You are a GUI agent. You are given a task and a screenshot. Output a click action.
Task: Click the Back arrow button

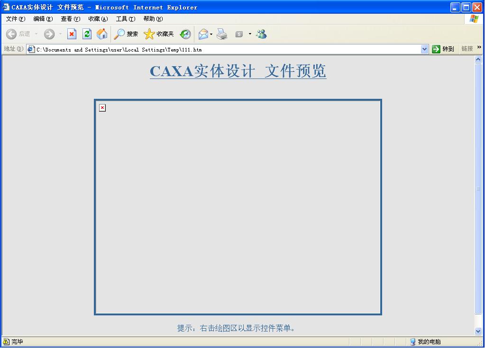pos(11,34)
